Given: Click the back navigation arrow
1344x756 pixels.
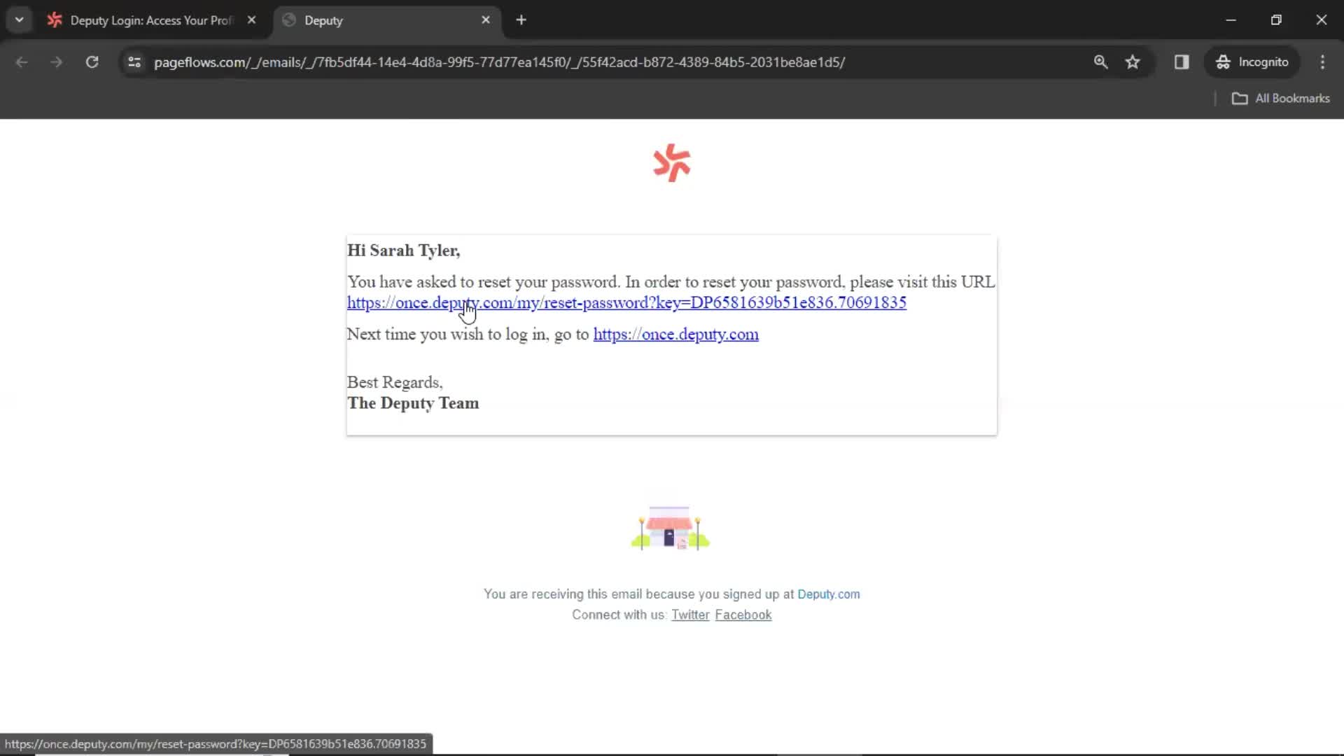Looking at the screenshot, I should [x=21, y=62].
